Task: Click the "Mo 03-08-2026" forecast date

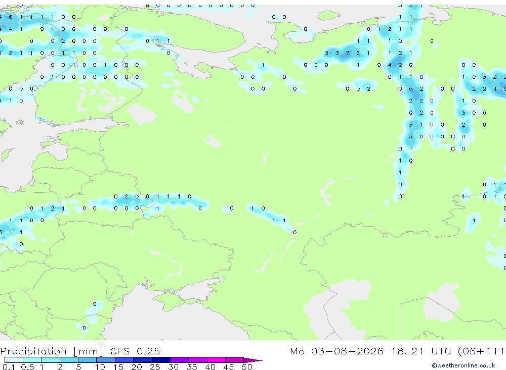Action: click(337, 351)
